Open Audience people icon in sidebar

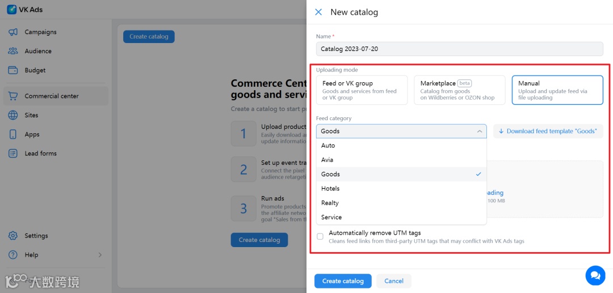13,51
